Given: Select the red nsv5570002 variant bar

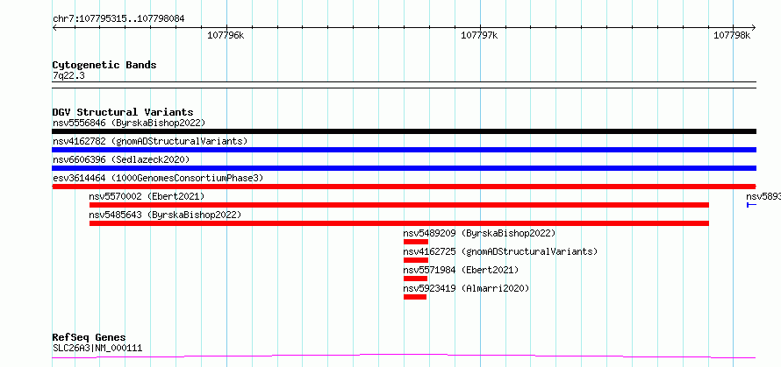Looking at the screenshot, I should 399,205.
